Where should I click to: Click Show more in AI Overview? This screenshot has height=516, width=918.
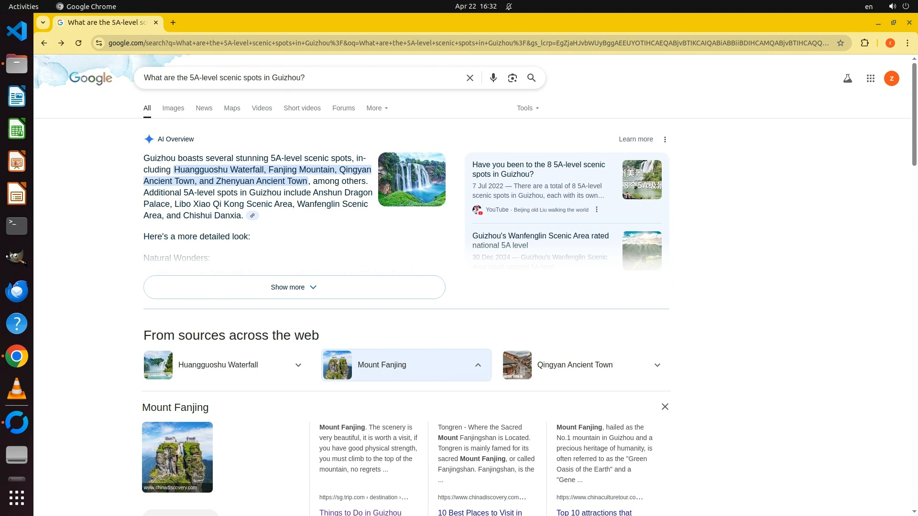pyautogui.click(x=294, y=287)
